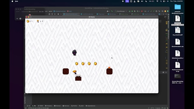Image resolution: width=194 pixels, height=109 pixels.
Task: Select the material-dashboard-master desktop folder
Action: 177,9
